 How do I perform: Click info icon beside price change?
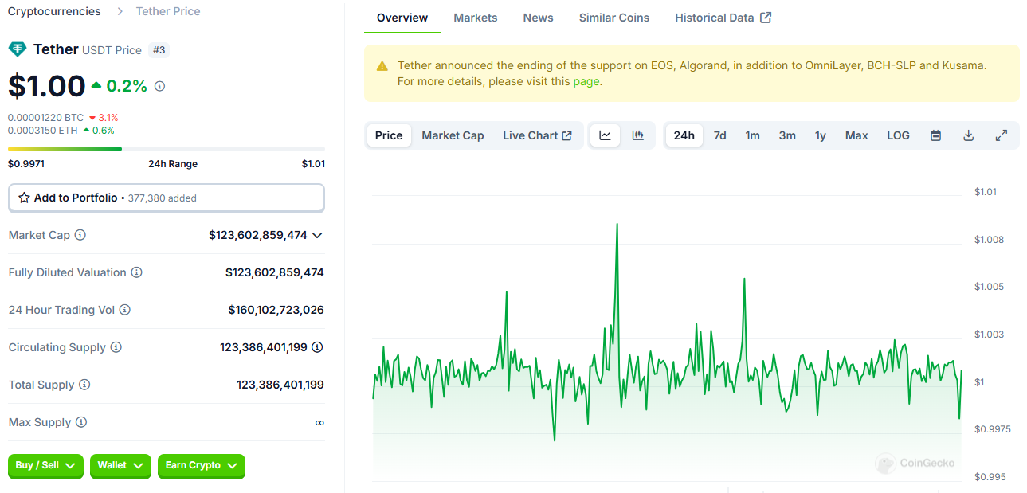pyautogui.click(x=159, y=86)
